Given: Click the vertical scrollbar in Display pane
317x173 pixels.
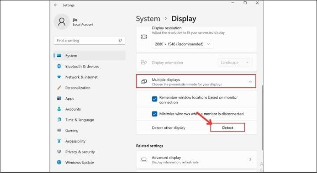Looking at the screenshot, I should [x=262, y=117].
